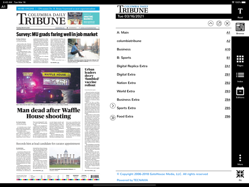Click page link ZB1
This screenshot has width=249, height=187.
point(227,74)
